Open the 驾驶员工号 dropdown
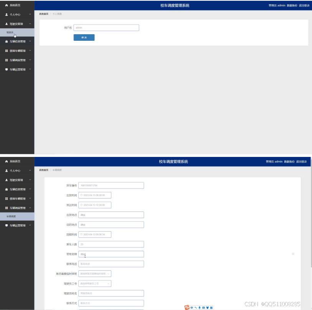Screen dimensions: 312x310 click(x=95, y=283)
